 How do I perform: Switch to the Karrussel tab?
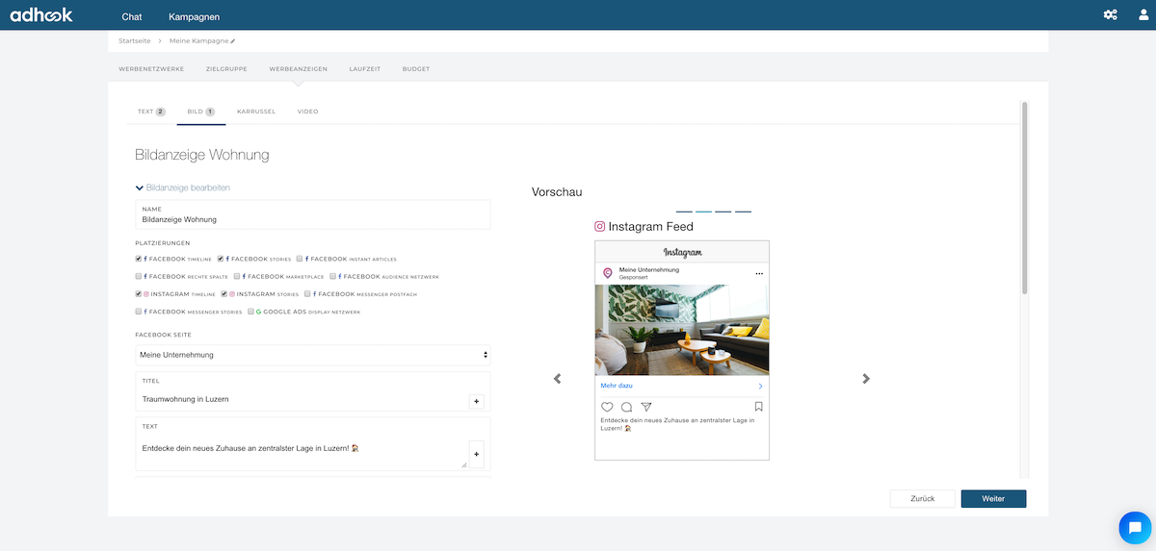point(256,112)
